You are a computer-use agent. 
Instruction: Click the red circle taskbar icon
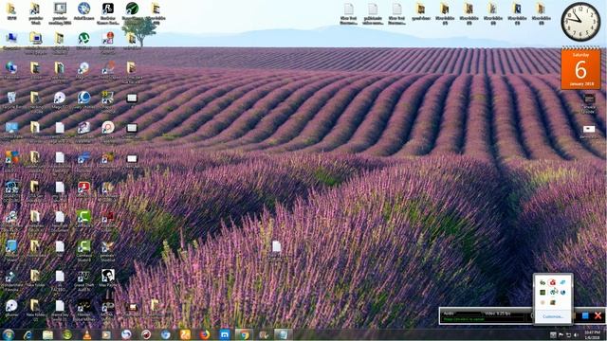coord(146,334)
